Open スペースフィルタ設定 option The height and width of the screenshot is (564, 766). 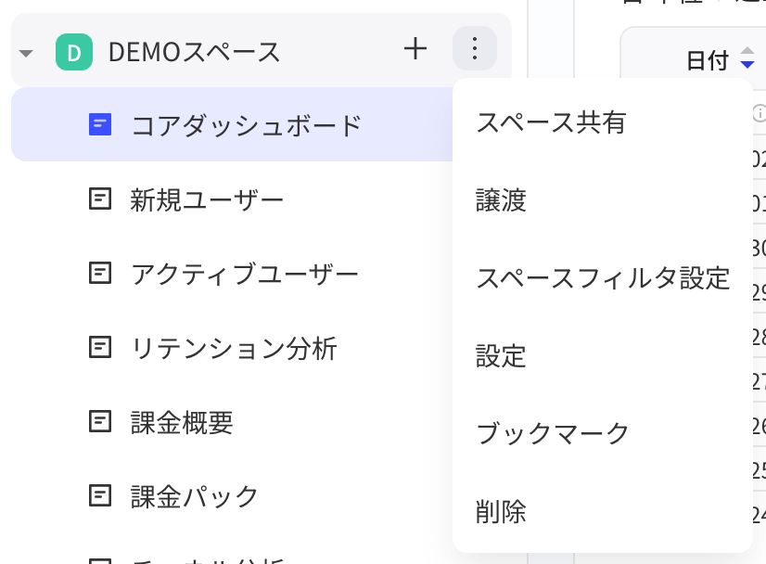[x=603, y=278]
